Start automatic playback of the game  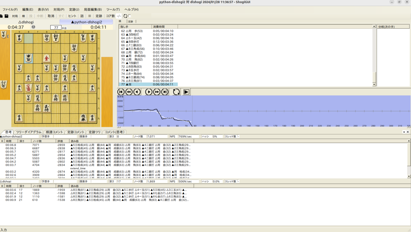click(186, 92)
